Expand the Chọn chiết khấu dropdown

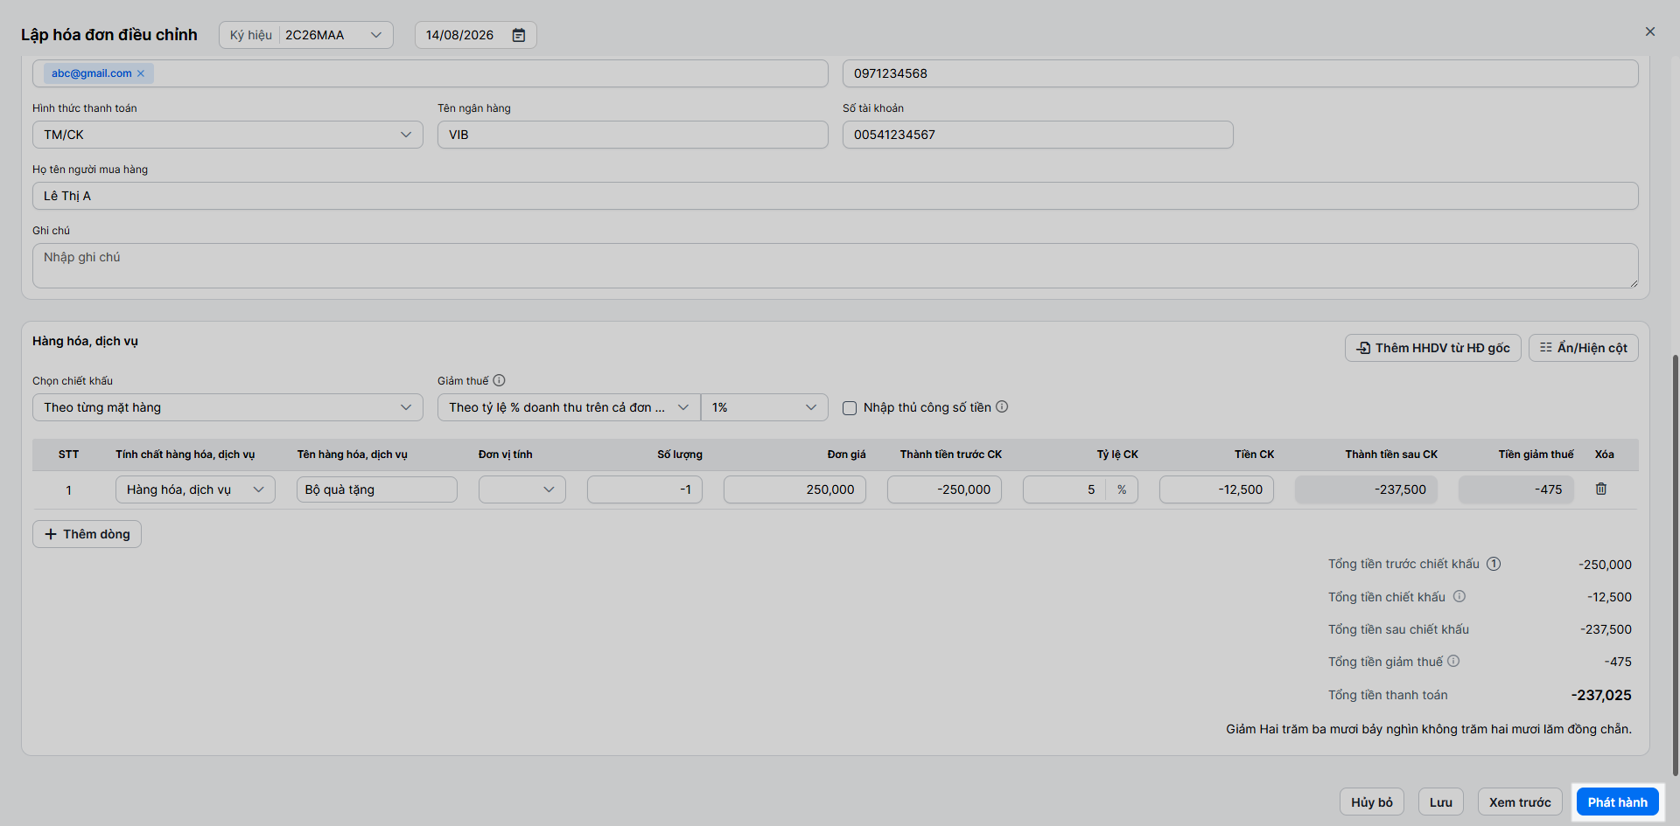pos(227,407)
